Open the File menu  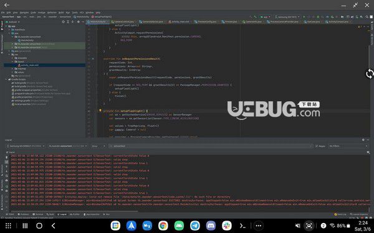click(2, 12)
